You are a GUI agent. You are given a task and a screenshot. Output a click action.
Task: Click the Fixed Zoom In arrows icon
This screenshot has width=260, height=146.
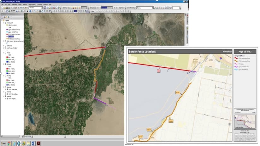[12, 11]
